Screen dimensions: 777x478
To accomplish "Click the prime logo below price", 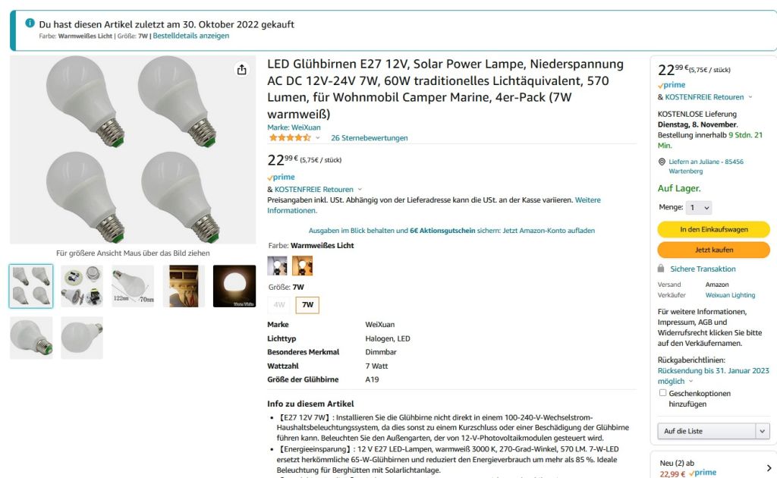I will coord(281,177).
